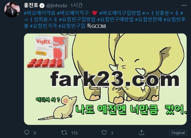Open the display name 홍진호
191x138 pixels.
coord(31,5)
